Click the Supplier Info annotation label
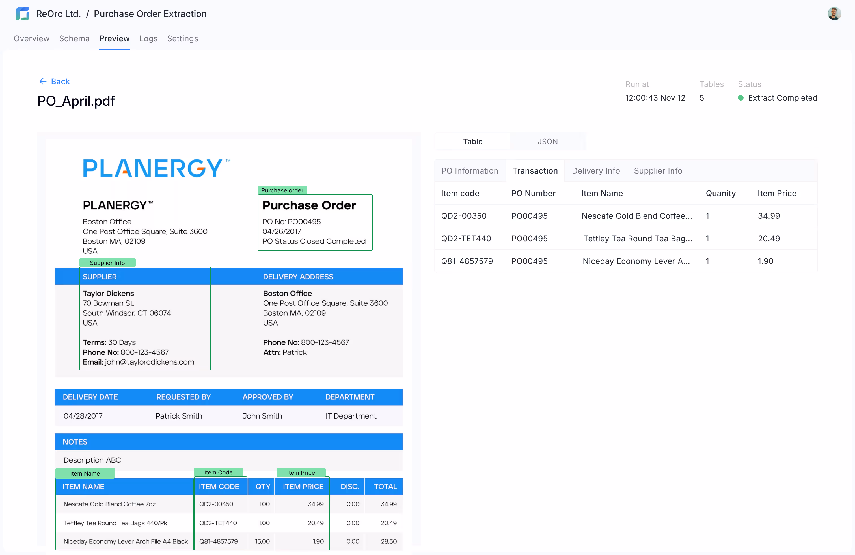This screenshot has height=555, width=855. click(107, 263)
